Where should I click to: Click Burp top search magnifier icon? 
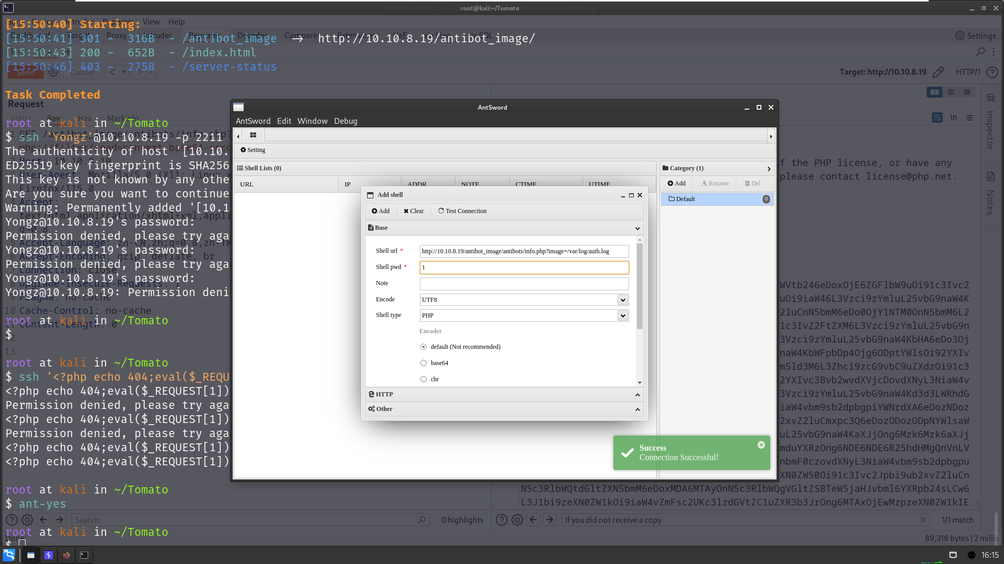coord(980,52)
